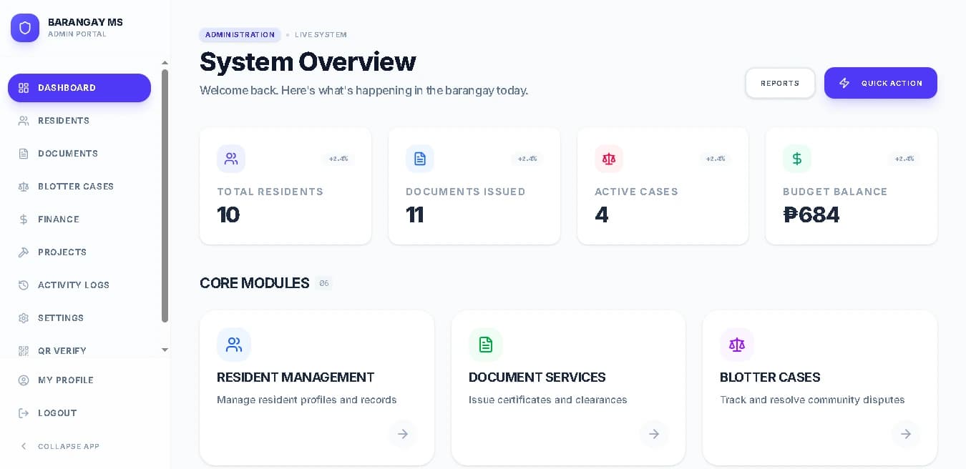Click the +2.4% badge on Total Residents
The height and width of the screenshot is (469, 966).
338,159
